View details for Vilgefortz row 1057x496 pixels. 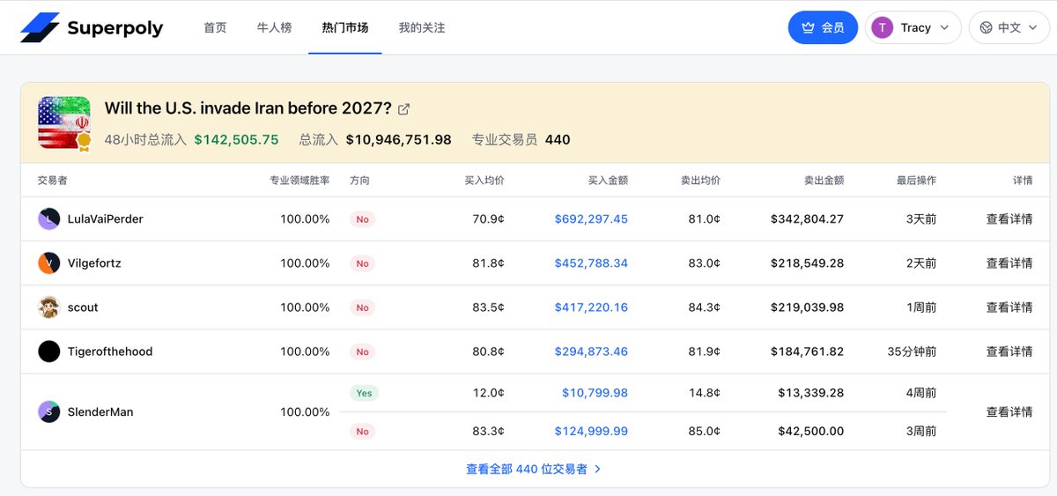tap(1009, 263)
